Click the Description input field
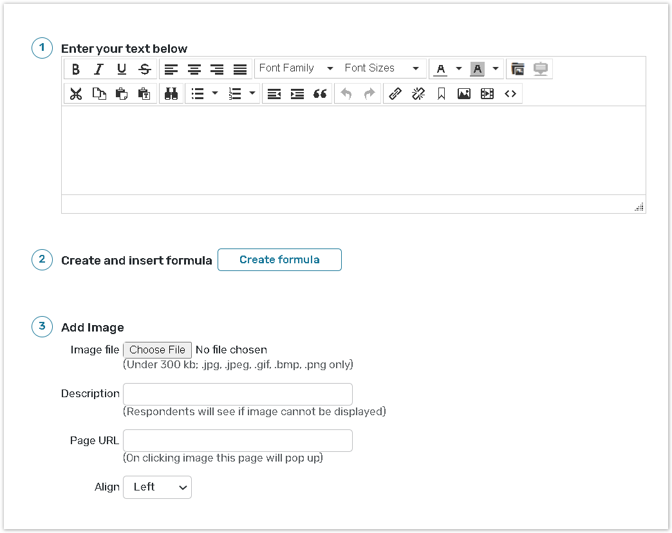672x533 pixels. point(238,394)
